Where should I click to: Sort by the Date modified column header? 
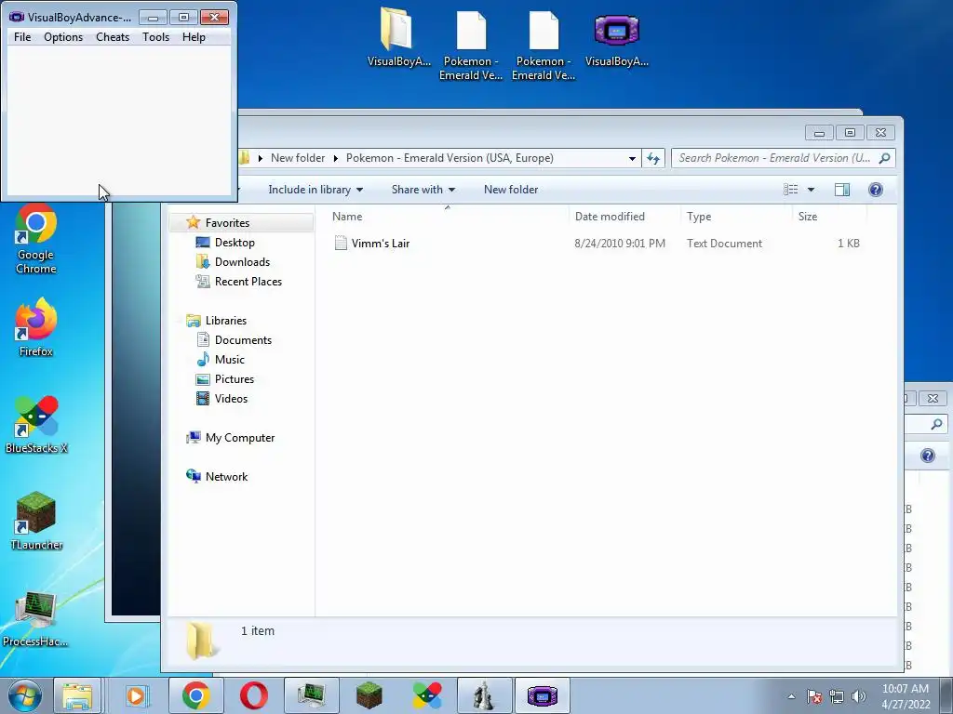pos(624,216)
